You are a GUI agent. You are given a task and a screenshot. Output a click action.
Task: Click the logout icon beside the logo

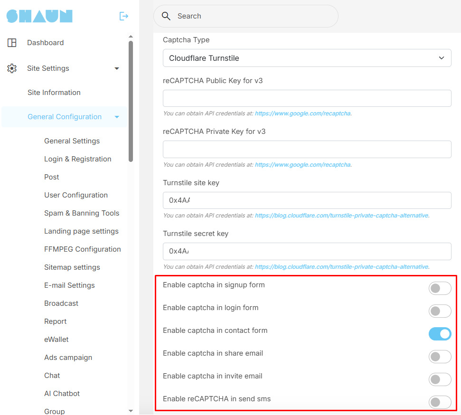click(x=124, y=16)
